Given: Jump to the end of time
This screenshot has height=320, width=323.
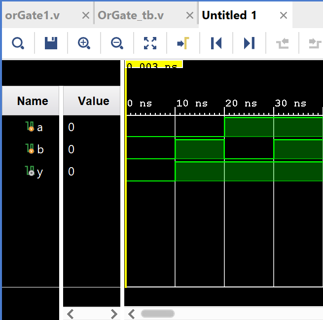Looking at the screenshot, I should (x=249, y=43).
